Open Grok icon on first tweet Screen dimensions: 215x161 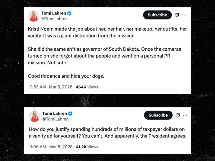click(x=177, y=15)
